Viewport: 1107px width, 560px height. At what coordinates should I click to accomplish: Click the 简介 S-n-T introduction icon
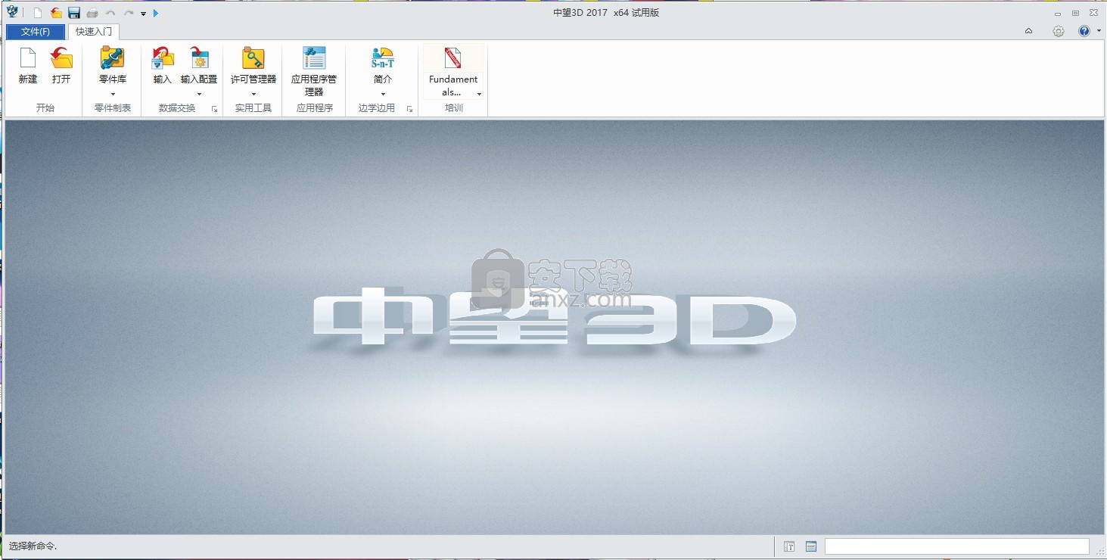[383, 58]
